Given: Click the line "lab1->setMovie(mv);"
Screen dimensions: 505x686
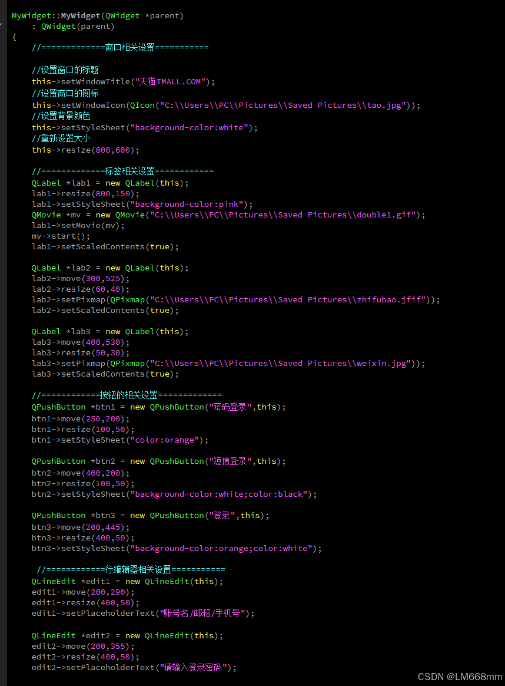Looking at the screenshot, I should (78, 225).
